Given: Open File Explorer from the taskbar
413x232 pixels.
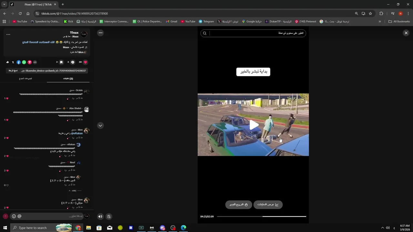Looking at the screenshot, I should (x=88, y=228).
